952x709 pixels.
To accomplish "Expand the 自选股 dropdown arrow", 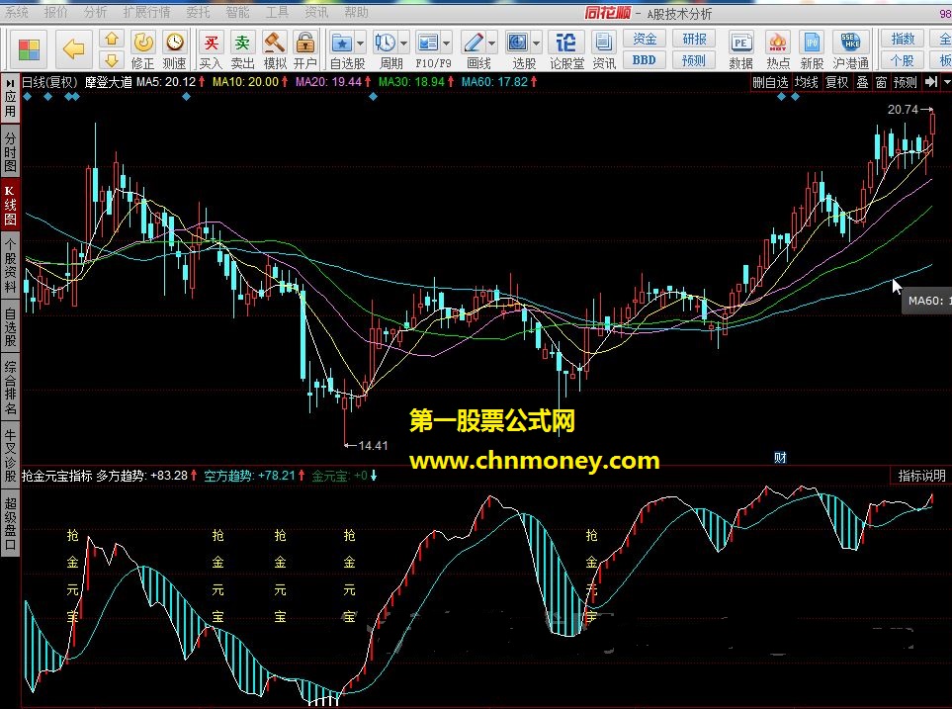I will click(x=360, y=44).
